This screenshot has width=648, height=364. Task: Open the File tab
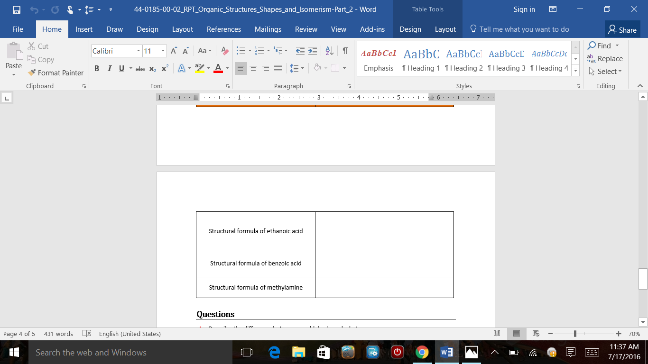point(18,29)
